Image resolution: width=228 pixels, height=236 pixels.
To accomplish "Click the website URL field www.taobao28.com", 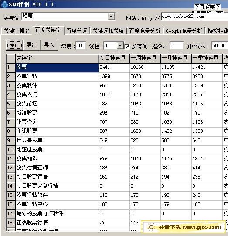I will coord(194,17).
